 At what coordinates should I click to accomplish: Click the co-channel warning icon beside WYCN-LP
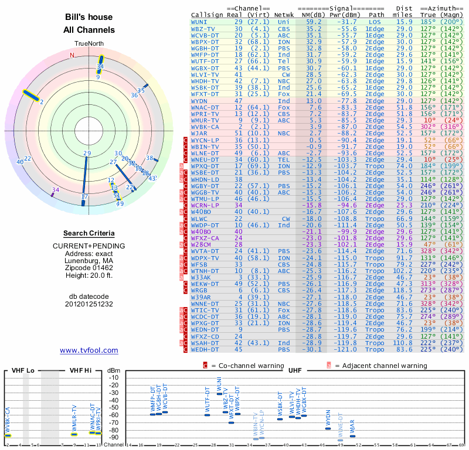point(186,141)
